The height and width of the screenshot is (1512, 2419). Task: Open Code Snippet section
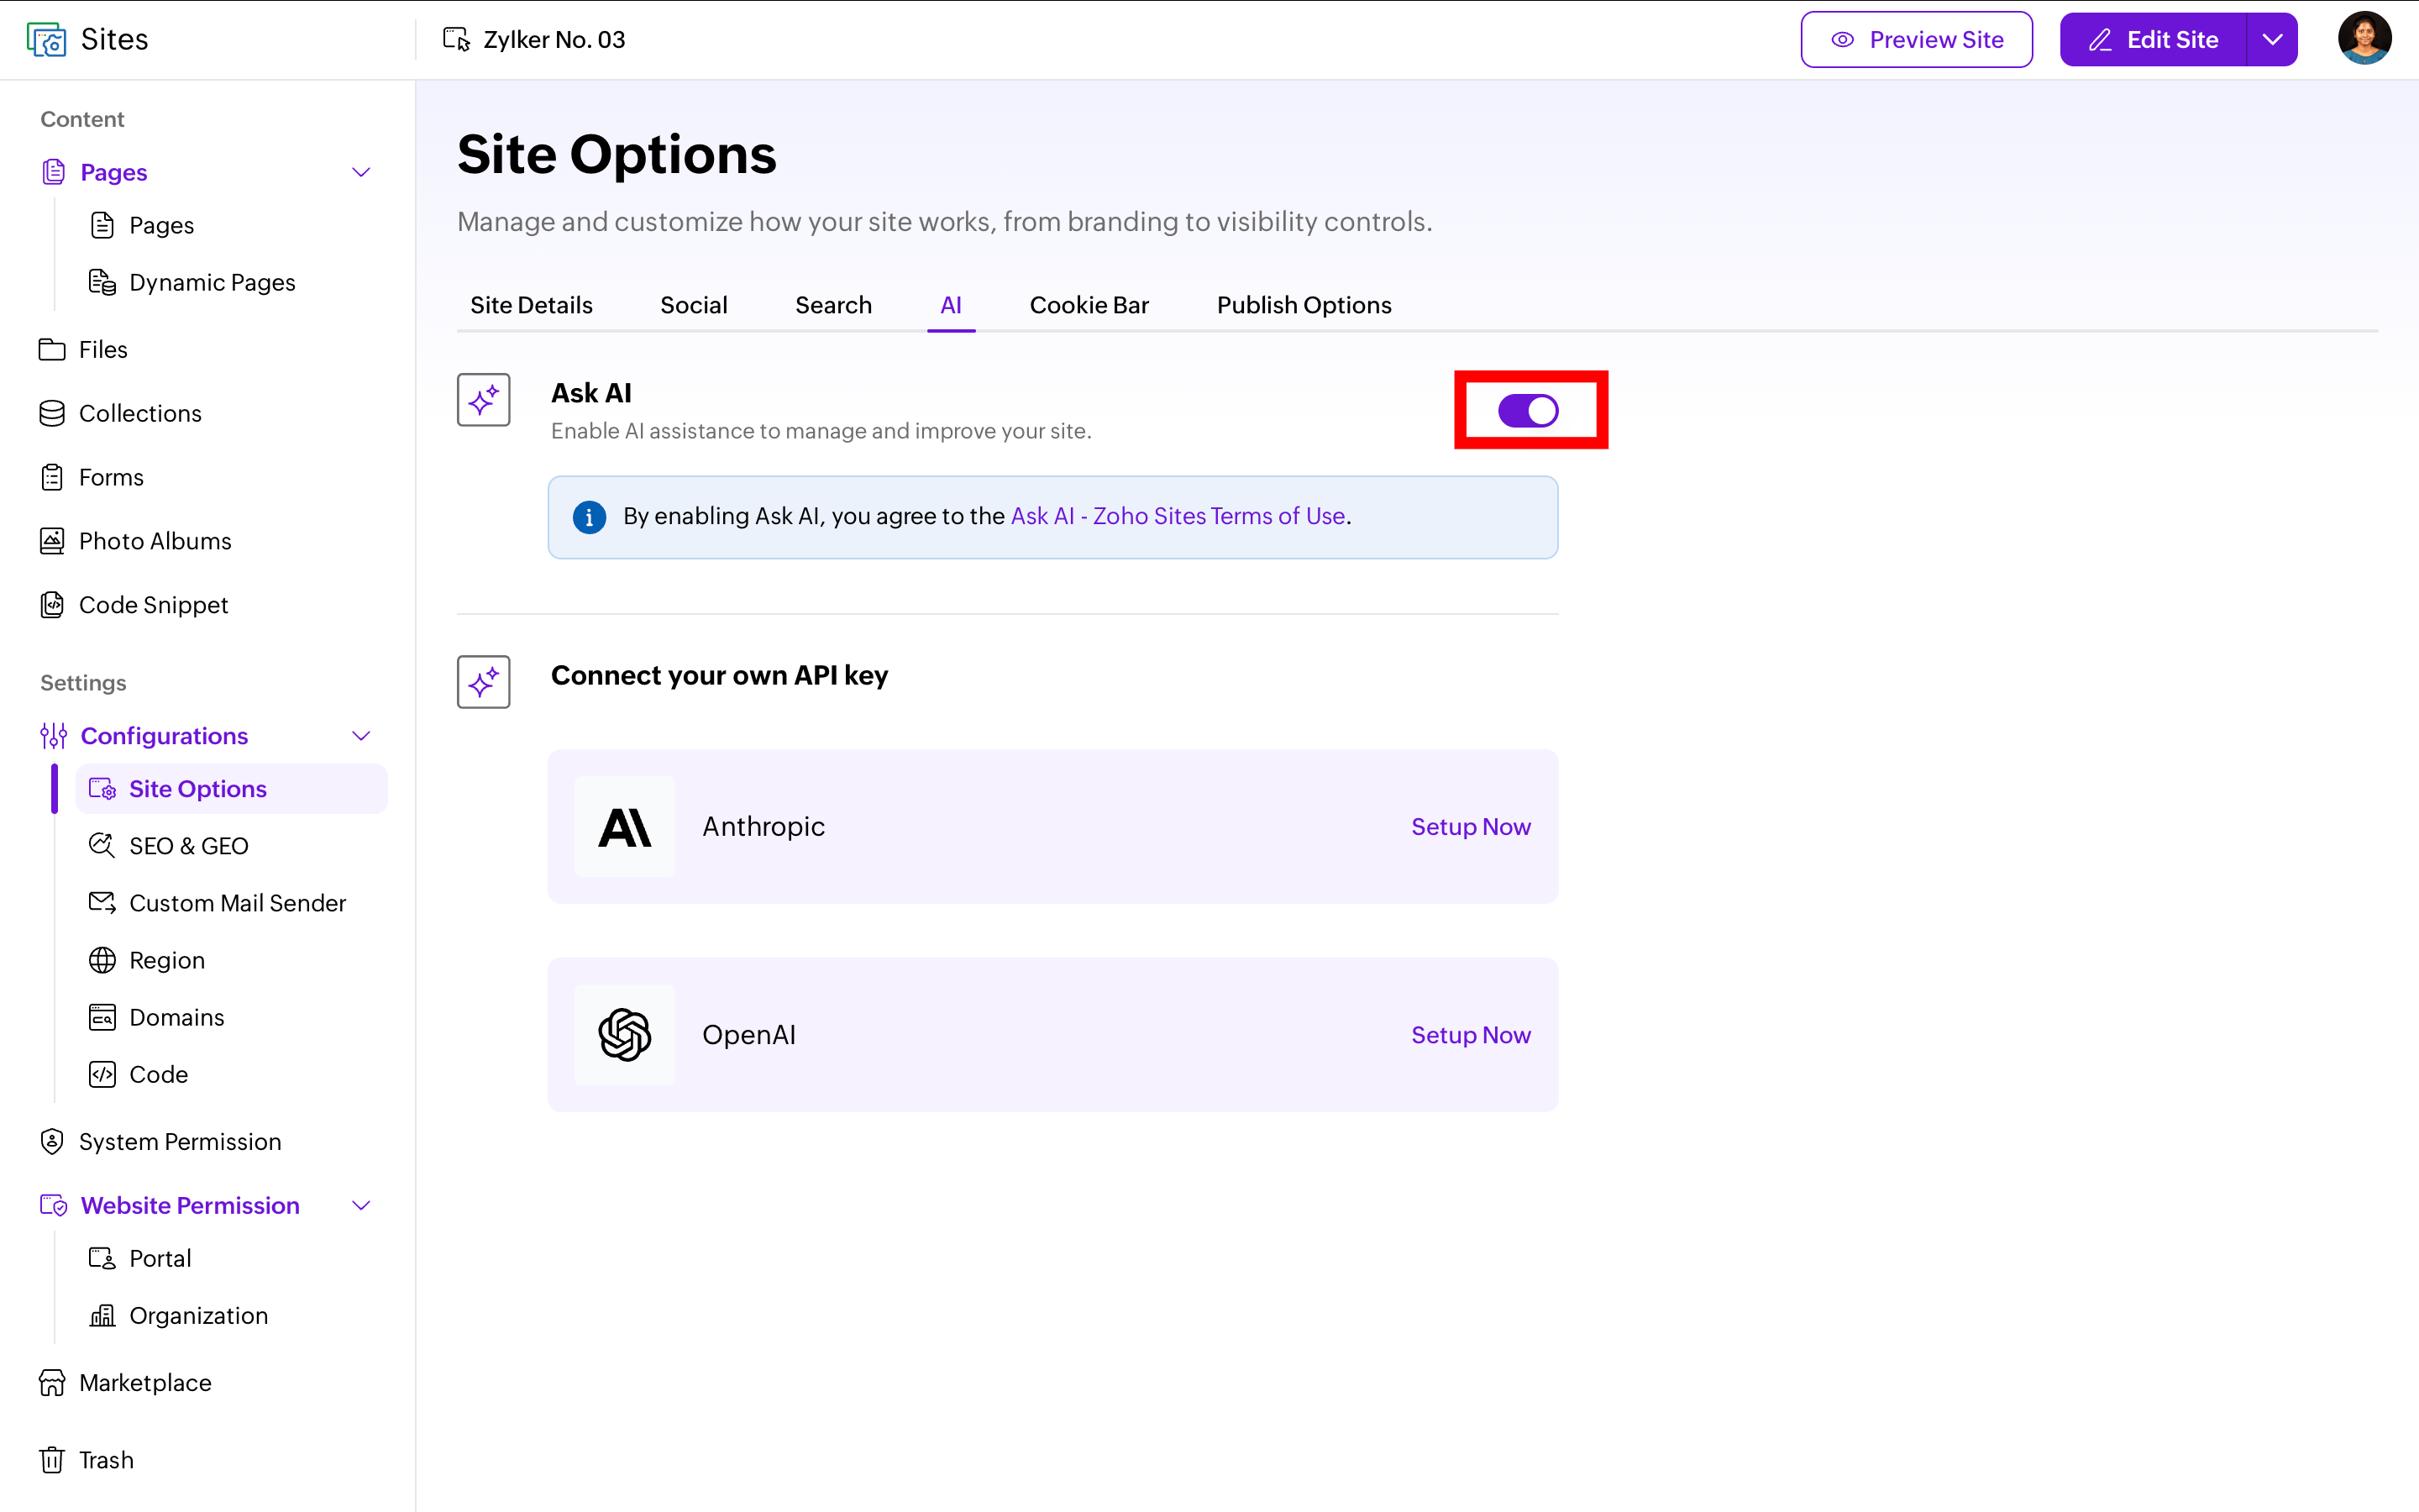coord(134,605)
